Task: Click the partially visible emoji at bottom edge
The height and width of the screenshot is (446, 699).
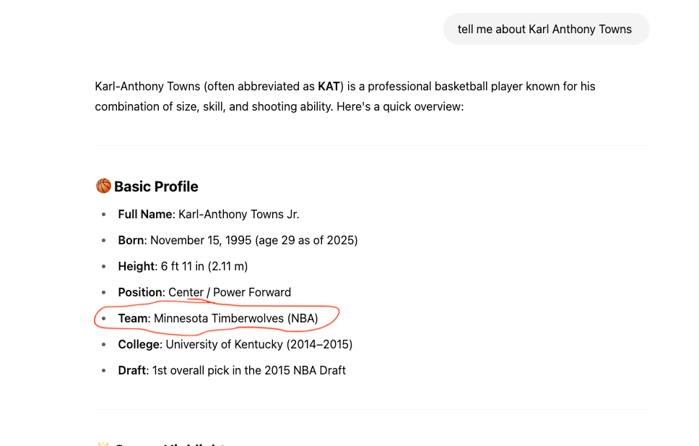Action: coord(103,444)
